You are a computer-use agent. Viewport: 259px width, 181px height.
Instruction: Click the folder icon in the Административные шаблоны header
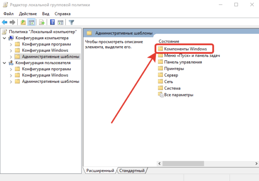[89, 33]
